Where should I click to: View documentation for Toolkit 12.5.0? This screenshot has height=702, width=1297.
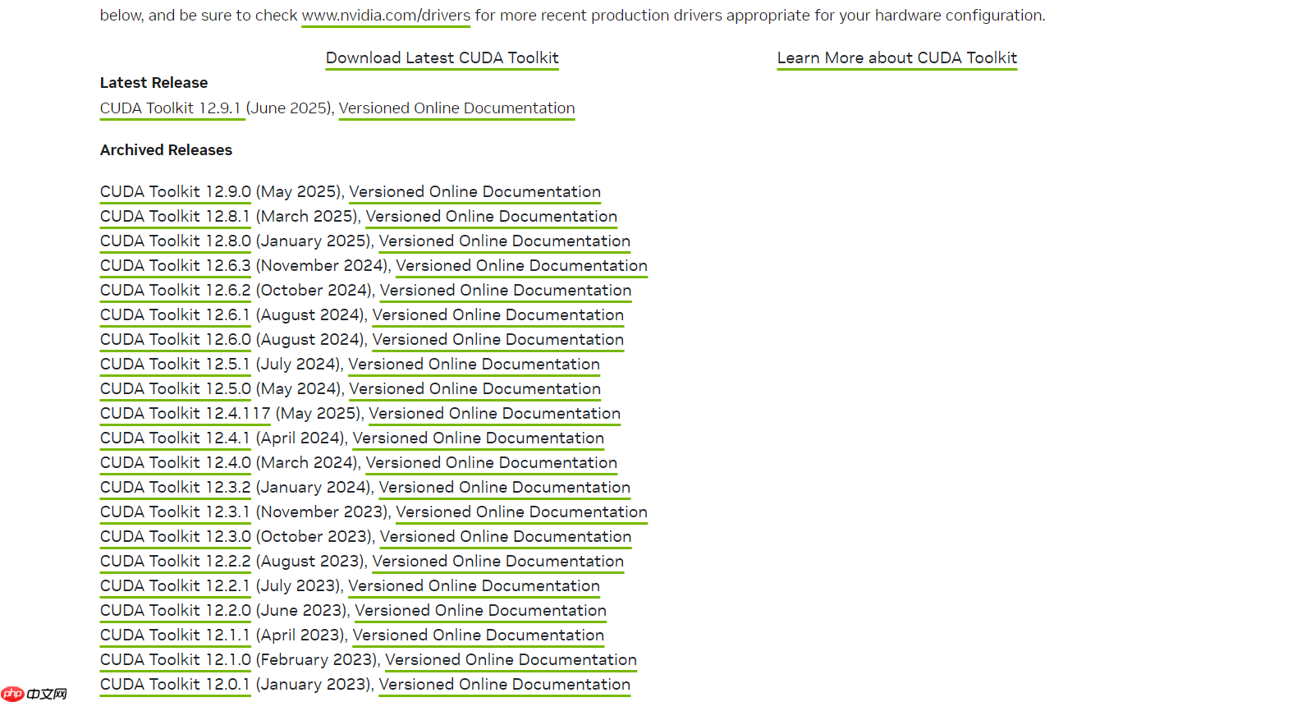[475, 389]
